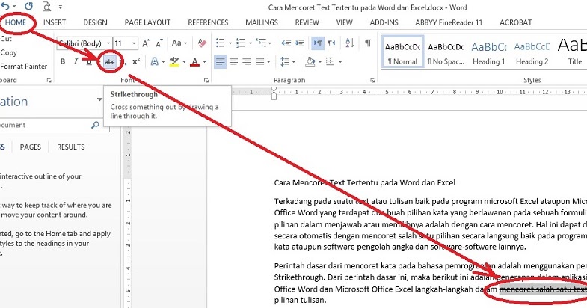587x308 pixels.
Task: Apply a bulleted list
Action: tap(220, 43)
